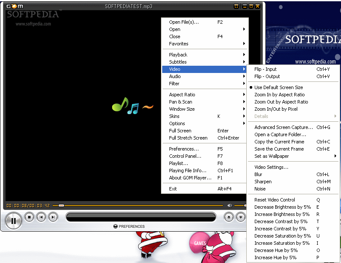Click Exit in the context menu

click(x=204, y=189)
